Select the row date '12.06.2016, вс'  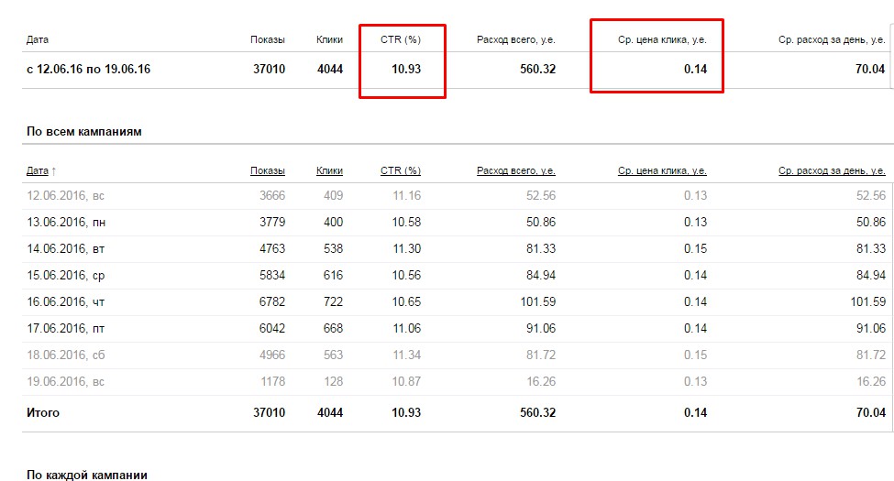(x=66, y=196)
